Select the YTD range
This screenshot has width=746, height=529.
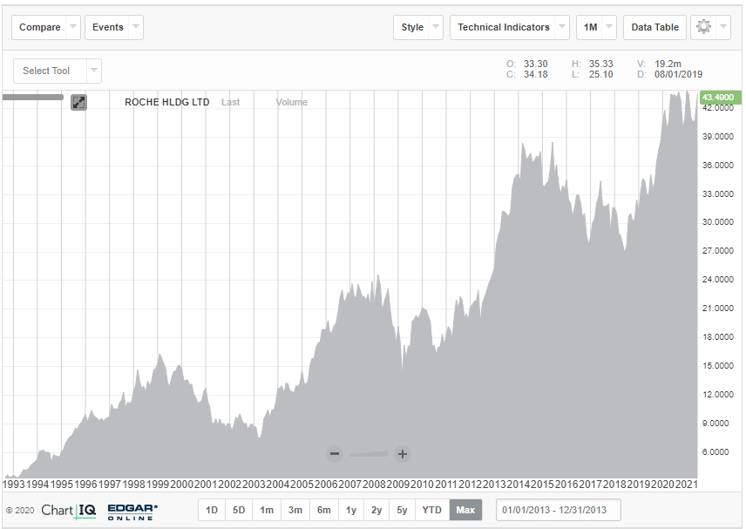[432, 510]
